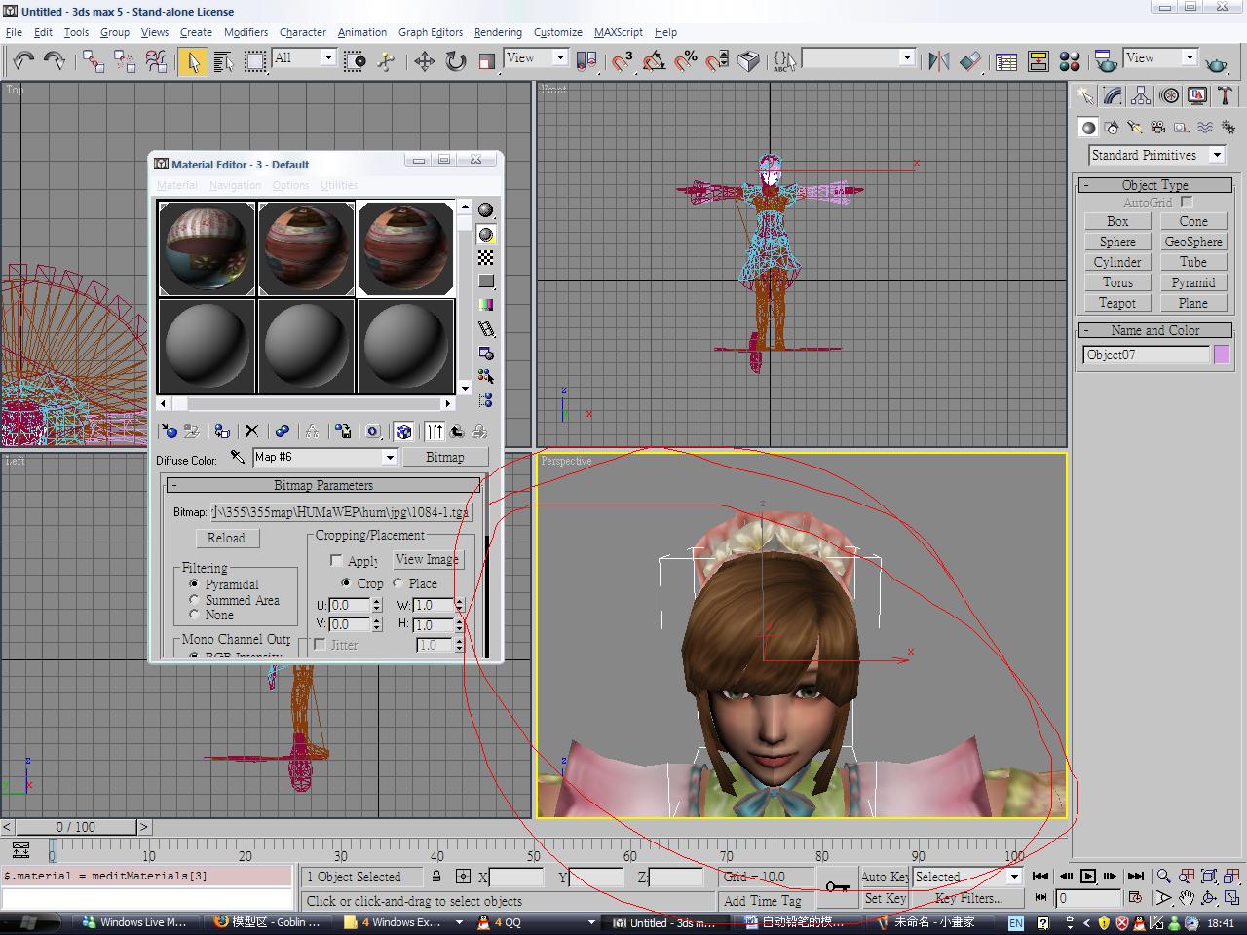Click the Quick Render teapot icon
Image resolution: width=1247 pixels, height=935 pixels.
coord(1217,63)
